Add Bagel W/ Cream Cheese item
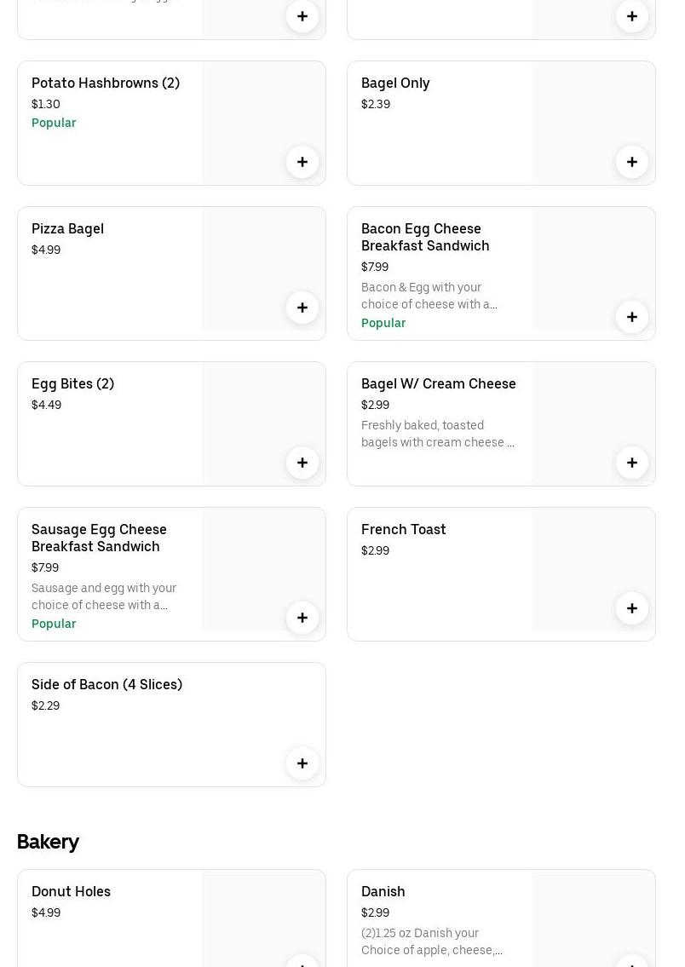685x967 pixels. 632,463
